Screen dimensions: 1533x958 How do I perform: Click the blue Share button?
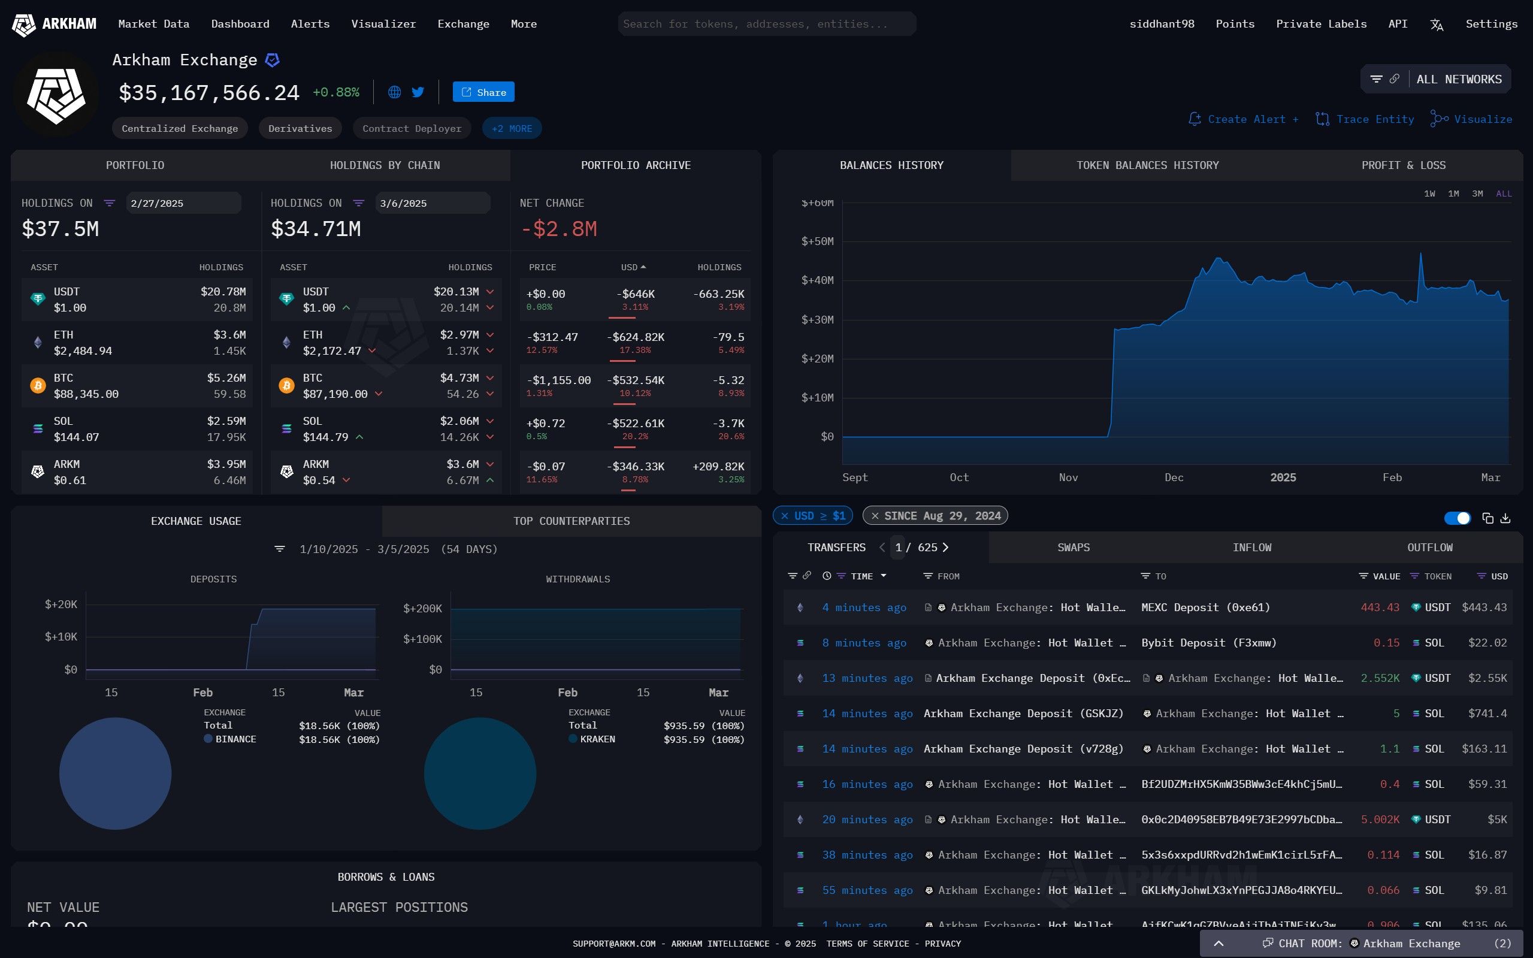coord(483,92)
